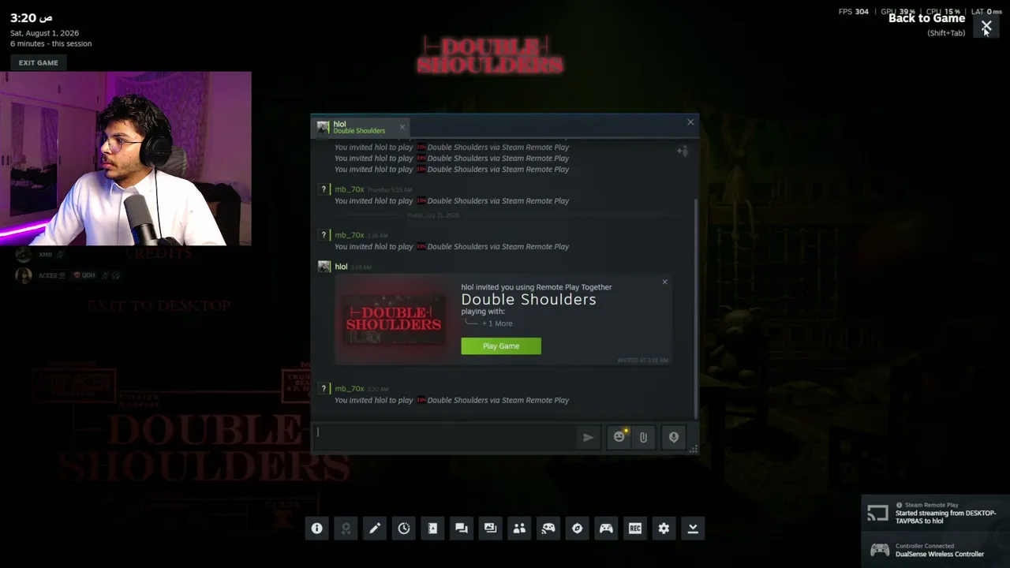Click the chat window resize grip
Image resolution: width=1010 pixels, height=568 pixels.
(x=693, y=449)
